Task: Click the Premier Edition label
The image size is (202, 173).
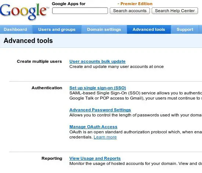Action: [136, 4]
